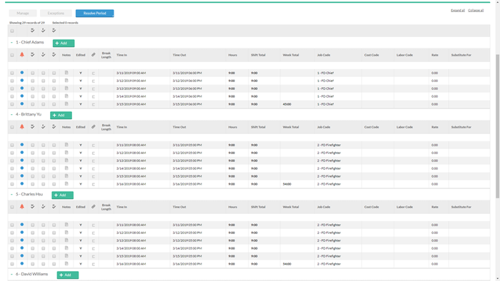Click first approval icon in the top summary row
This screenshot has width=500, height=281.
[33, 31]
